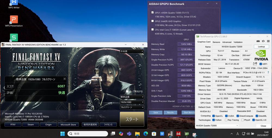This screenshot has height=138, width=272.
Task: Launch Microsoft Edge from the taskbar
Action: point(146,134)
